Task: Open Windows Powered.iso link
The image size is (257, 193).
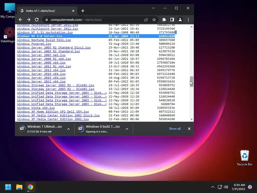Action: tap(34, 44)
